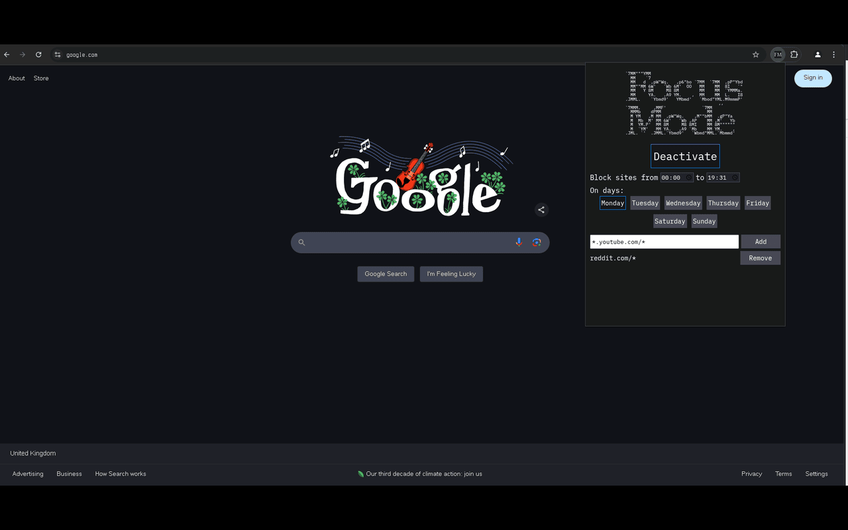Open How Search works link
848x530 pixels.
[121, 474]
